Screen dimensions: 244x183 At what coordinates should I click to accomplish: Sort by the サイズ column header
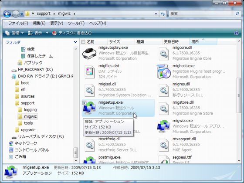tap(115, 42)
